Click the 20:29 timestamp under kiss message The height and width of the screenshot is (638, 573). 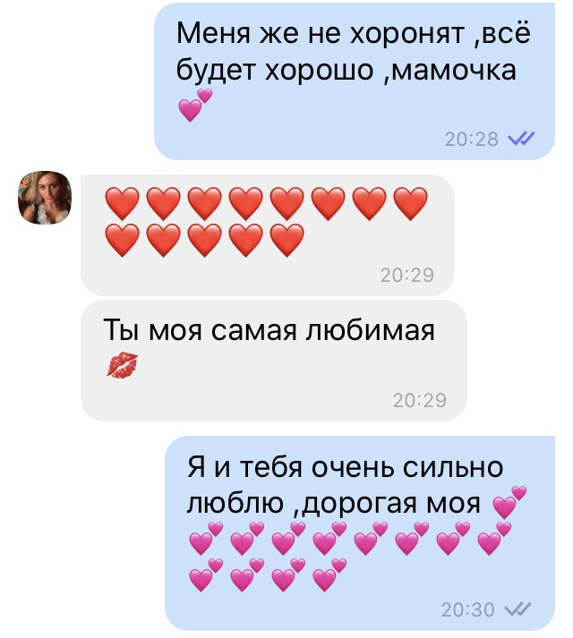pos(420,400)
